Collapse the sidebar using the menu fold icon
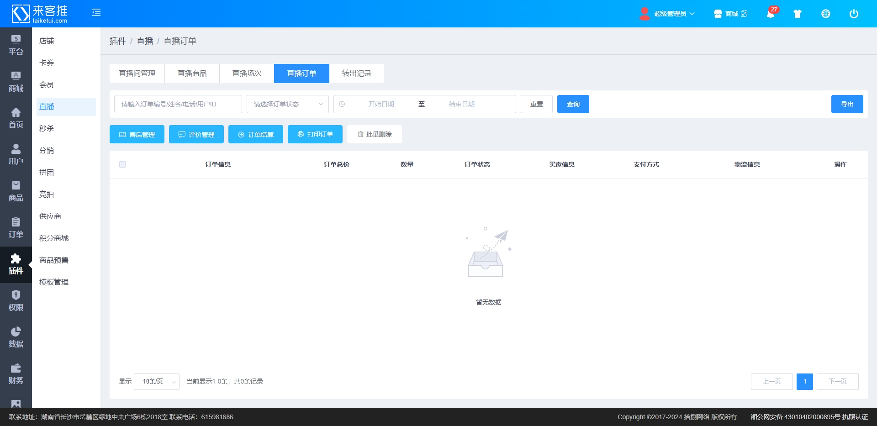The width and height of the screenshot is (877, 426). tap(96, 13)
